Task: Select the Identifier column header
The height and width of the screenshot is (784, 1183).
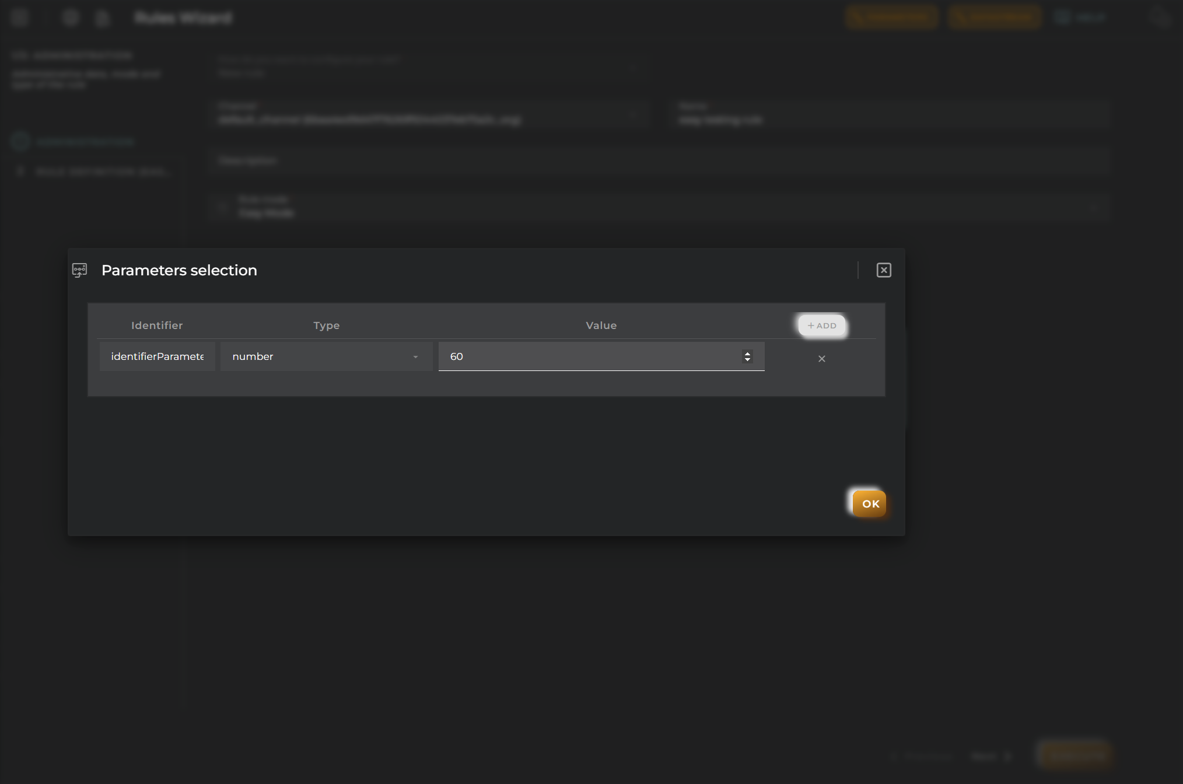Action: pyautogui.click(x=157, y=325)
